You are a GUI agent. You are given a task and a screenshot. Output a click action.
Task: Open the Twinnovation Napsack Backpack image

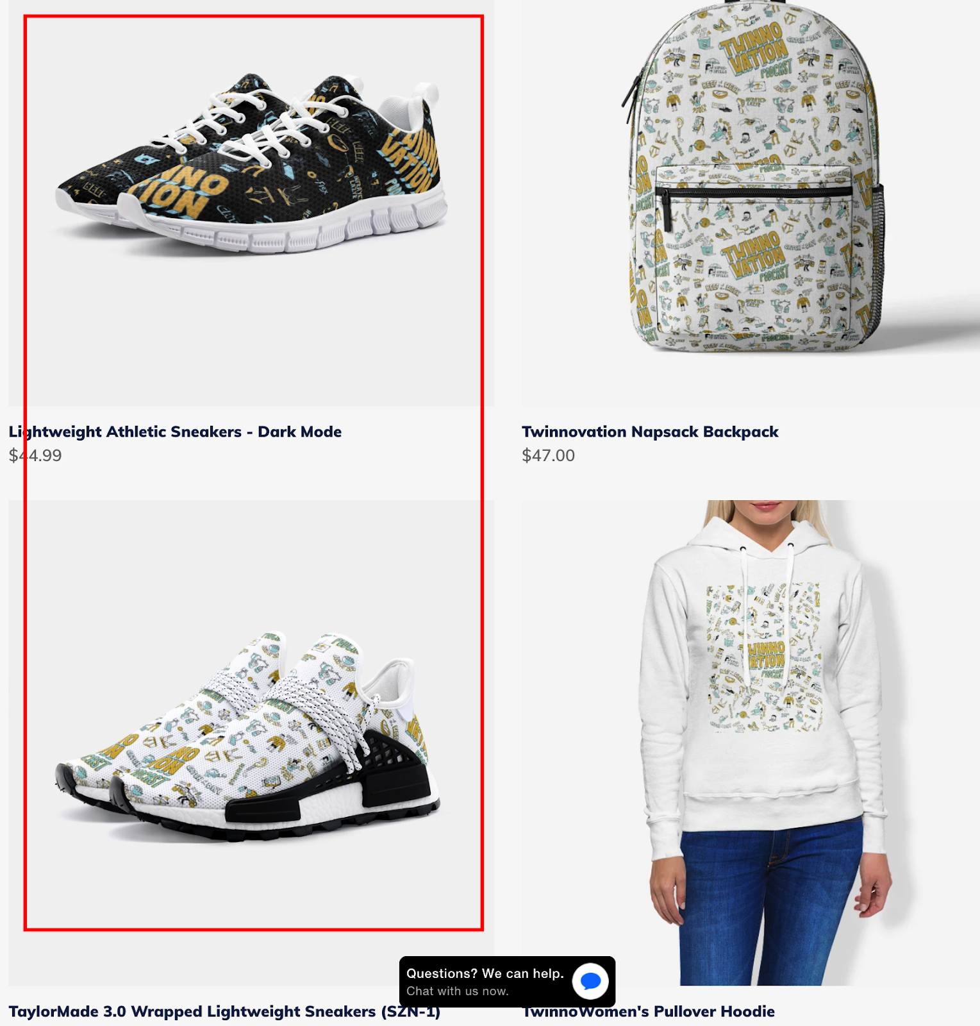click(751, 203)
